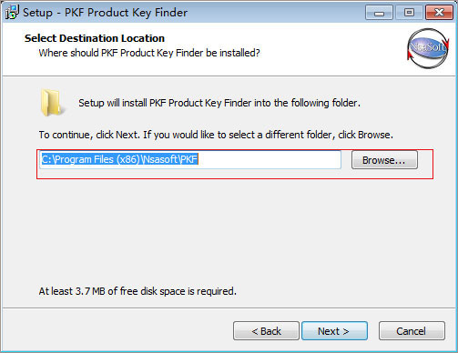Click blank gray area above disk space text
The image size is (458, 353).
click(228, 230)
